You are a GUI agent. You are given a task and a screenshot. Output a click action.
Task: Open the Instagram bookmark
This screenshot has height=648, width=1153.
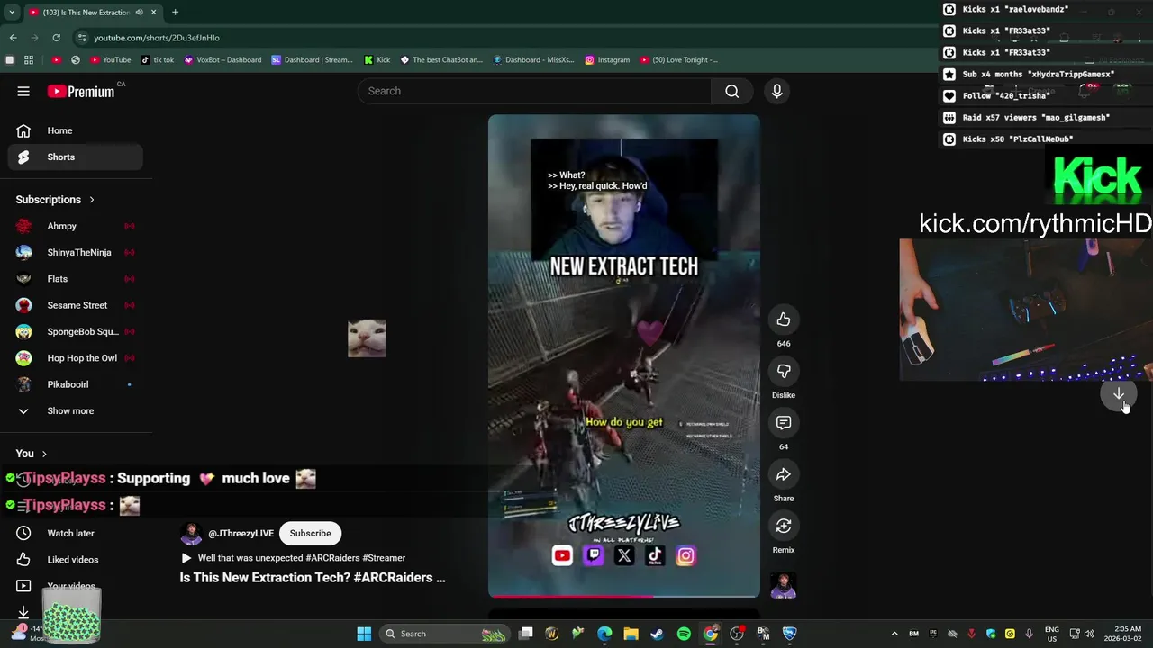tap(607, 60)
